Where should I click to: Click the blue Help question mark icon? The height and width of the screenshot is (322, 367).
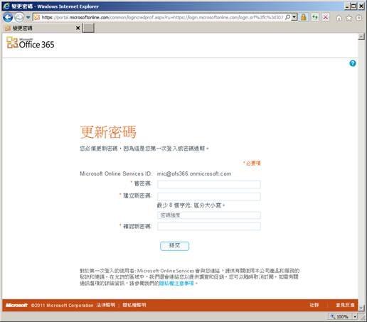click(353, 63)
